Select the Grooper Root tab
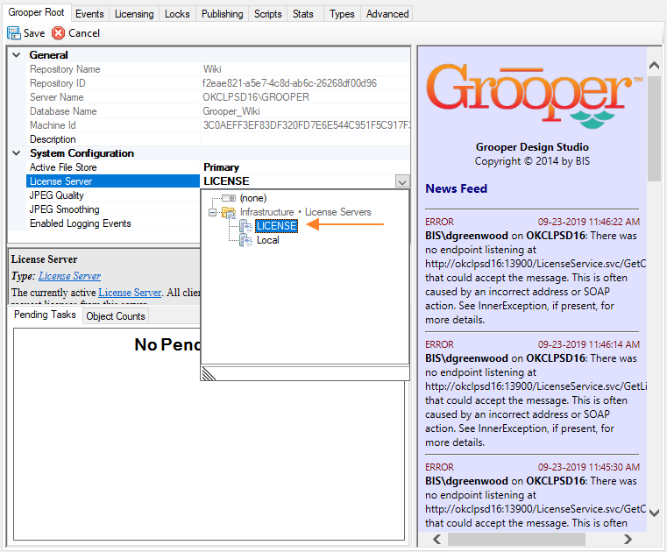 tap(36, 13)
